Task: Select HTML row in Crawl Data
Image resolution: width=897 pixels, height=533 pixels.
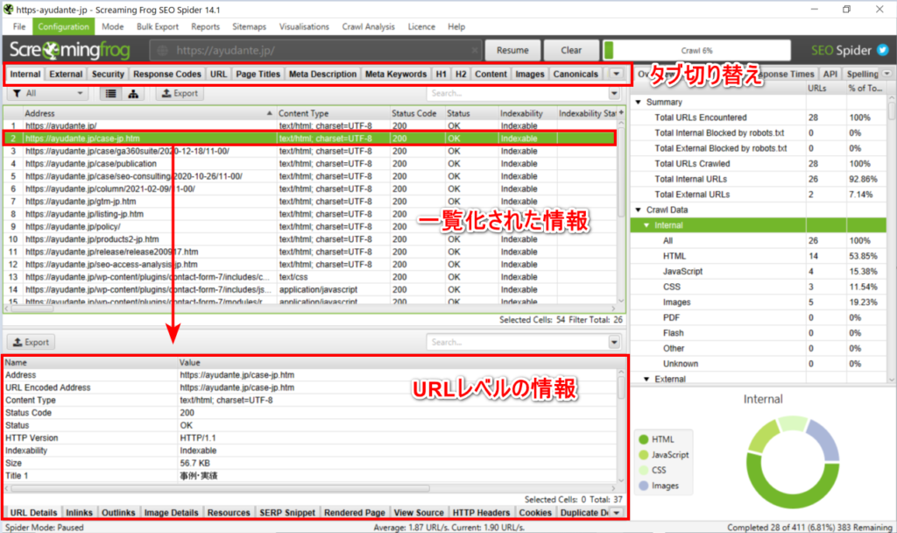Action: (x=759, y=256)
